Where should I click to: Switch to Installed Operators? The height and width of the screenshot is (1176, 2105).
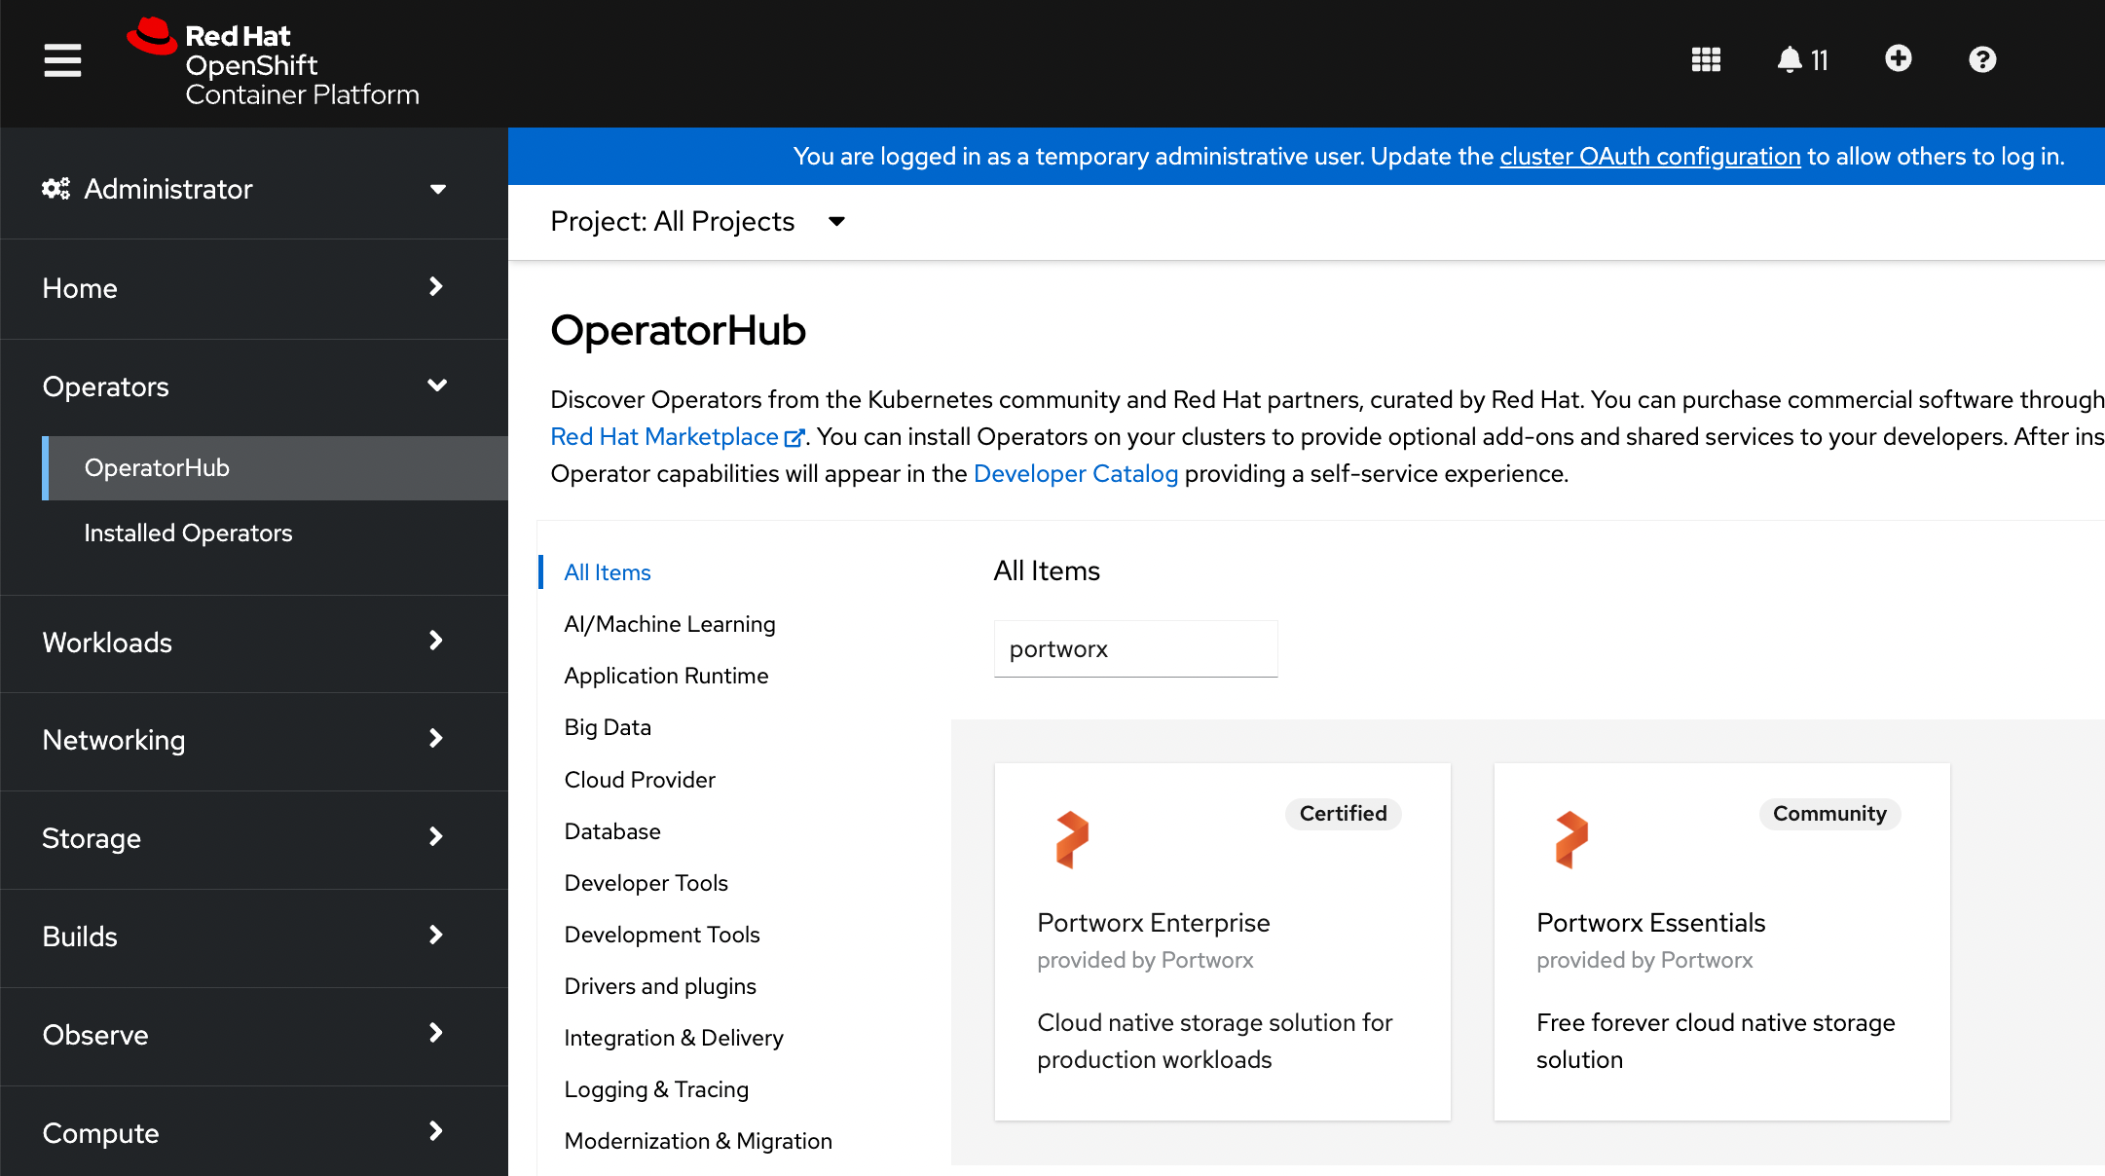pos(188,533)
